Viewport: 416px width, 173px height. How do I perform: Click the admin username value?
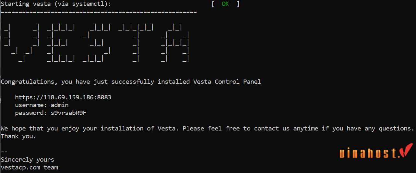(x=60, y=105)
